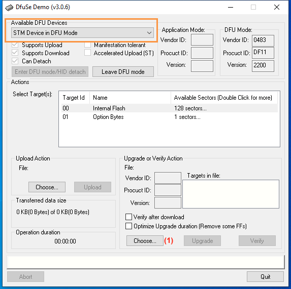Click Upgrade action Procuct ID field
291x289 pixels.
pyautogui.click(x=168, y=190)
